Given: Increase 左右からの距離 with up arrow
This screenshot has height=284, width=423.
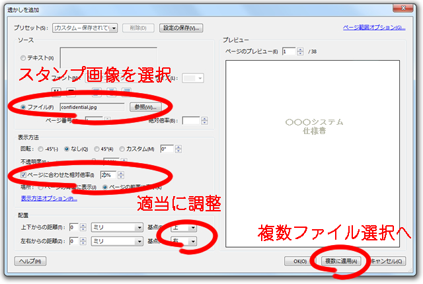Looking at the screenshot, I should (x=83, y=239).
